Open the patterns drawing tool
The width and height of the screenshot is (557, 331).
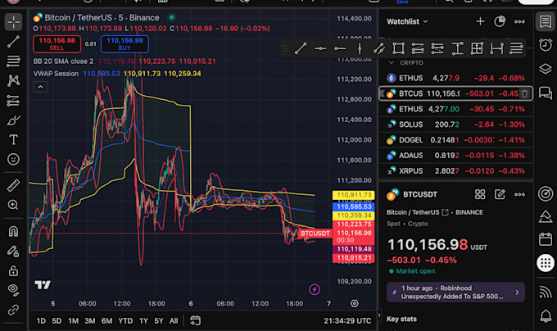click(x=13, y=80)
